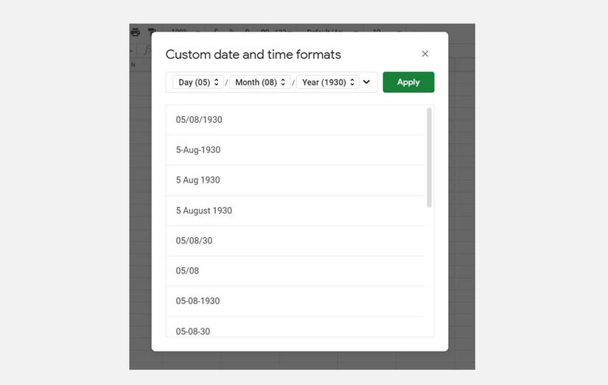Viewport: 608px width, 385px height.
Task: Choose the 05-08-30 format option
Action: pos(192,331)
